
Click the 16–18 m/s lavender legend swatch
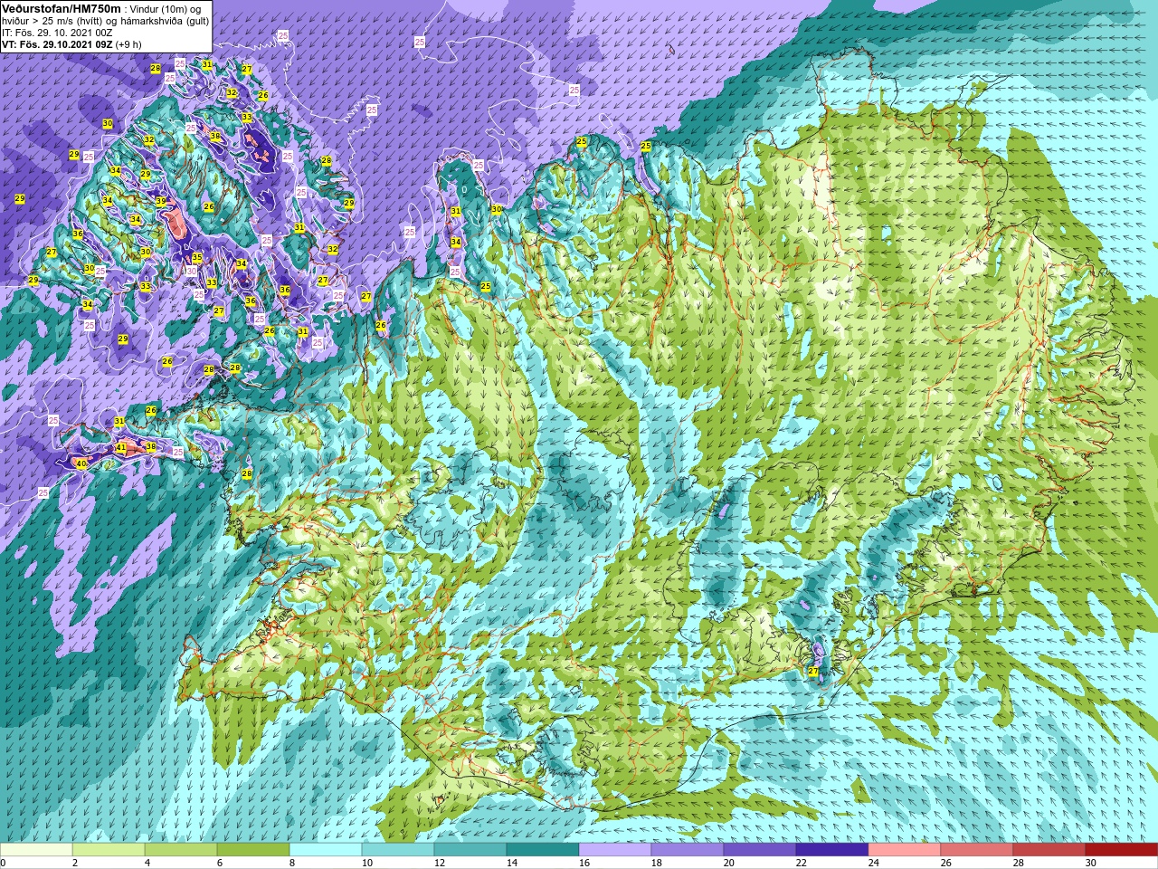pyautogui.click(x=615, y=850)
